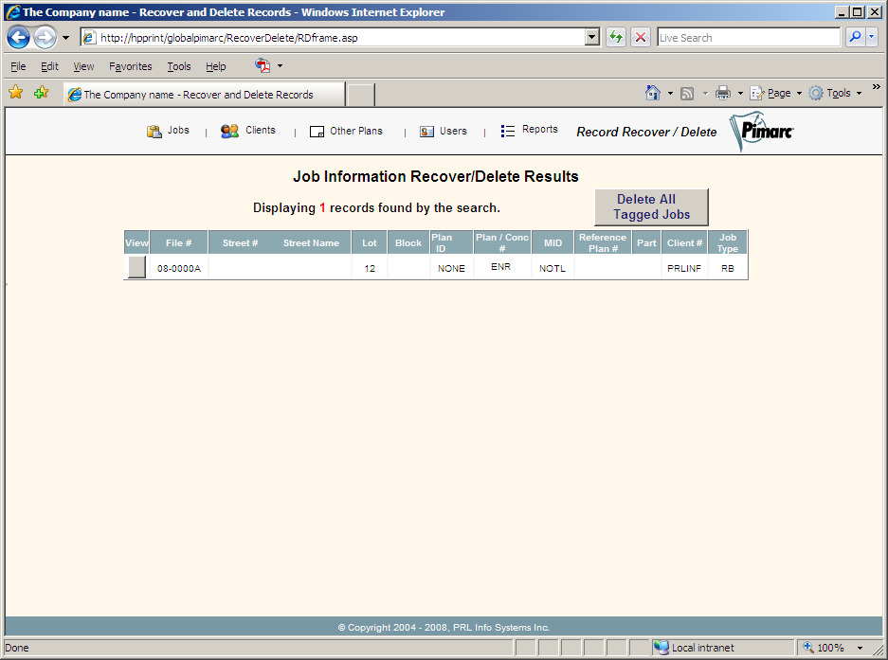Click the browser Back arrow button
Screen dimensions: 888x660
point(18,38)
